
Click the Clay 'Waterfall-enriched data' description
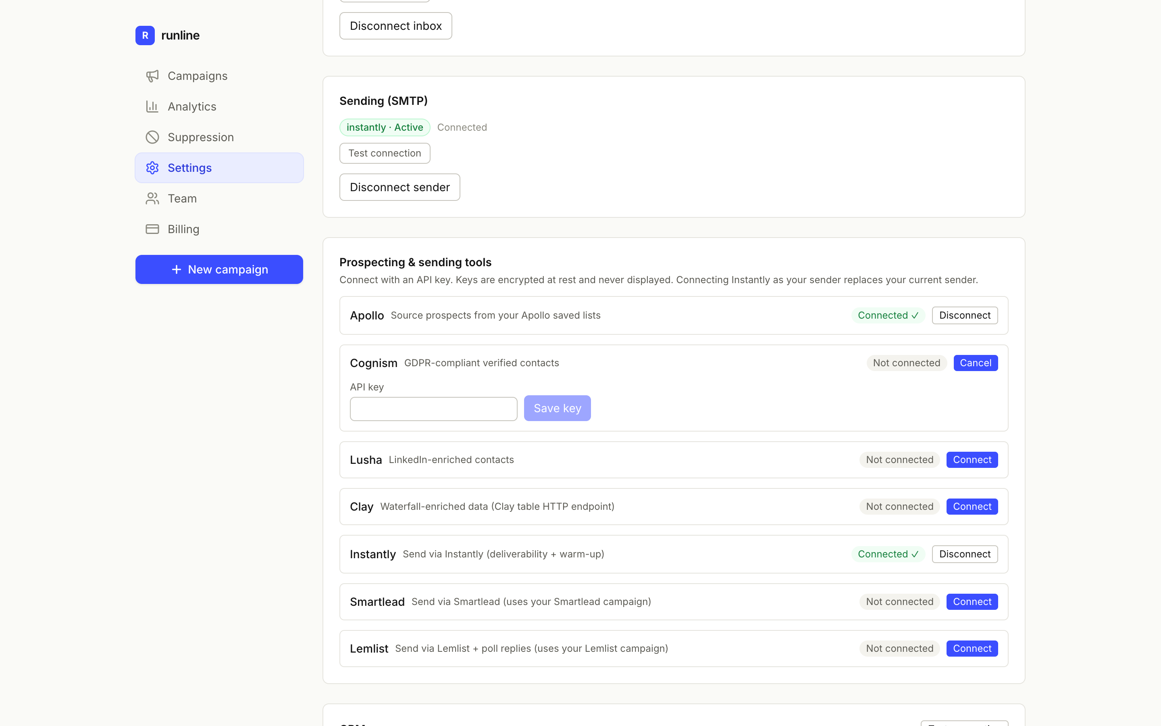click(x=497, y=507)
